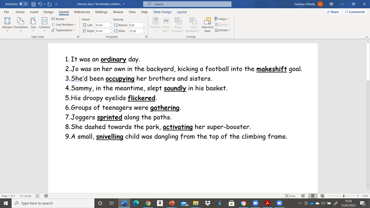Image resolution: width=370 pixels, height=208 pixels.
Task: Click the Save disk icon
Action: pyautogui.click(x=34, y=4)
